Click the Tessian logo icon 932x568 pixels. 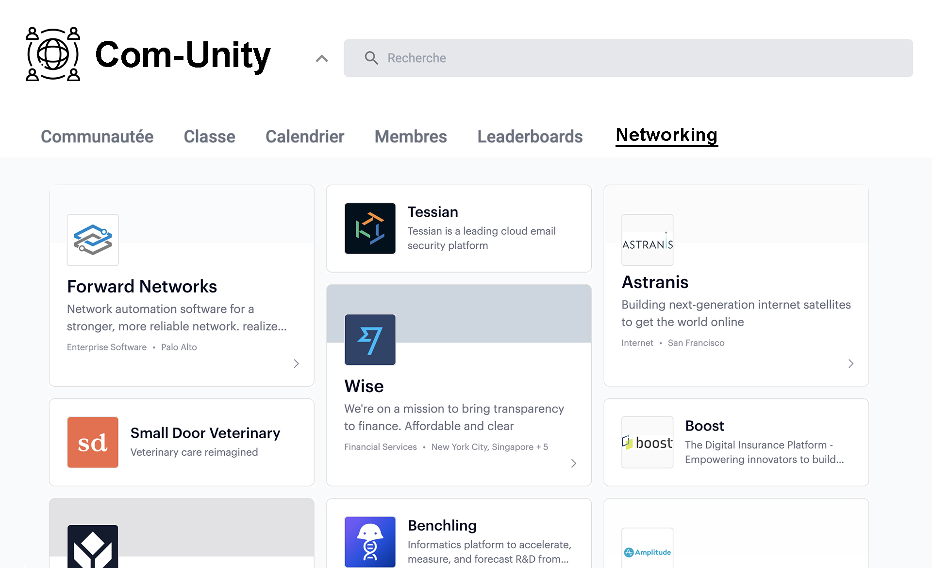[370, 228]
